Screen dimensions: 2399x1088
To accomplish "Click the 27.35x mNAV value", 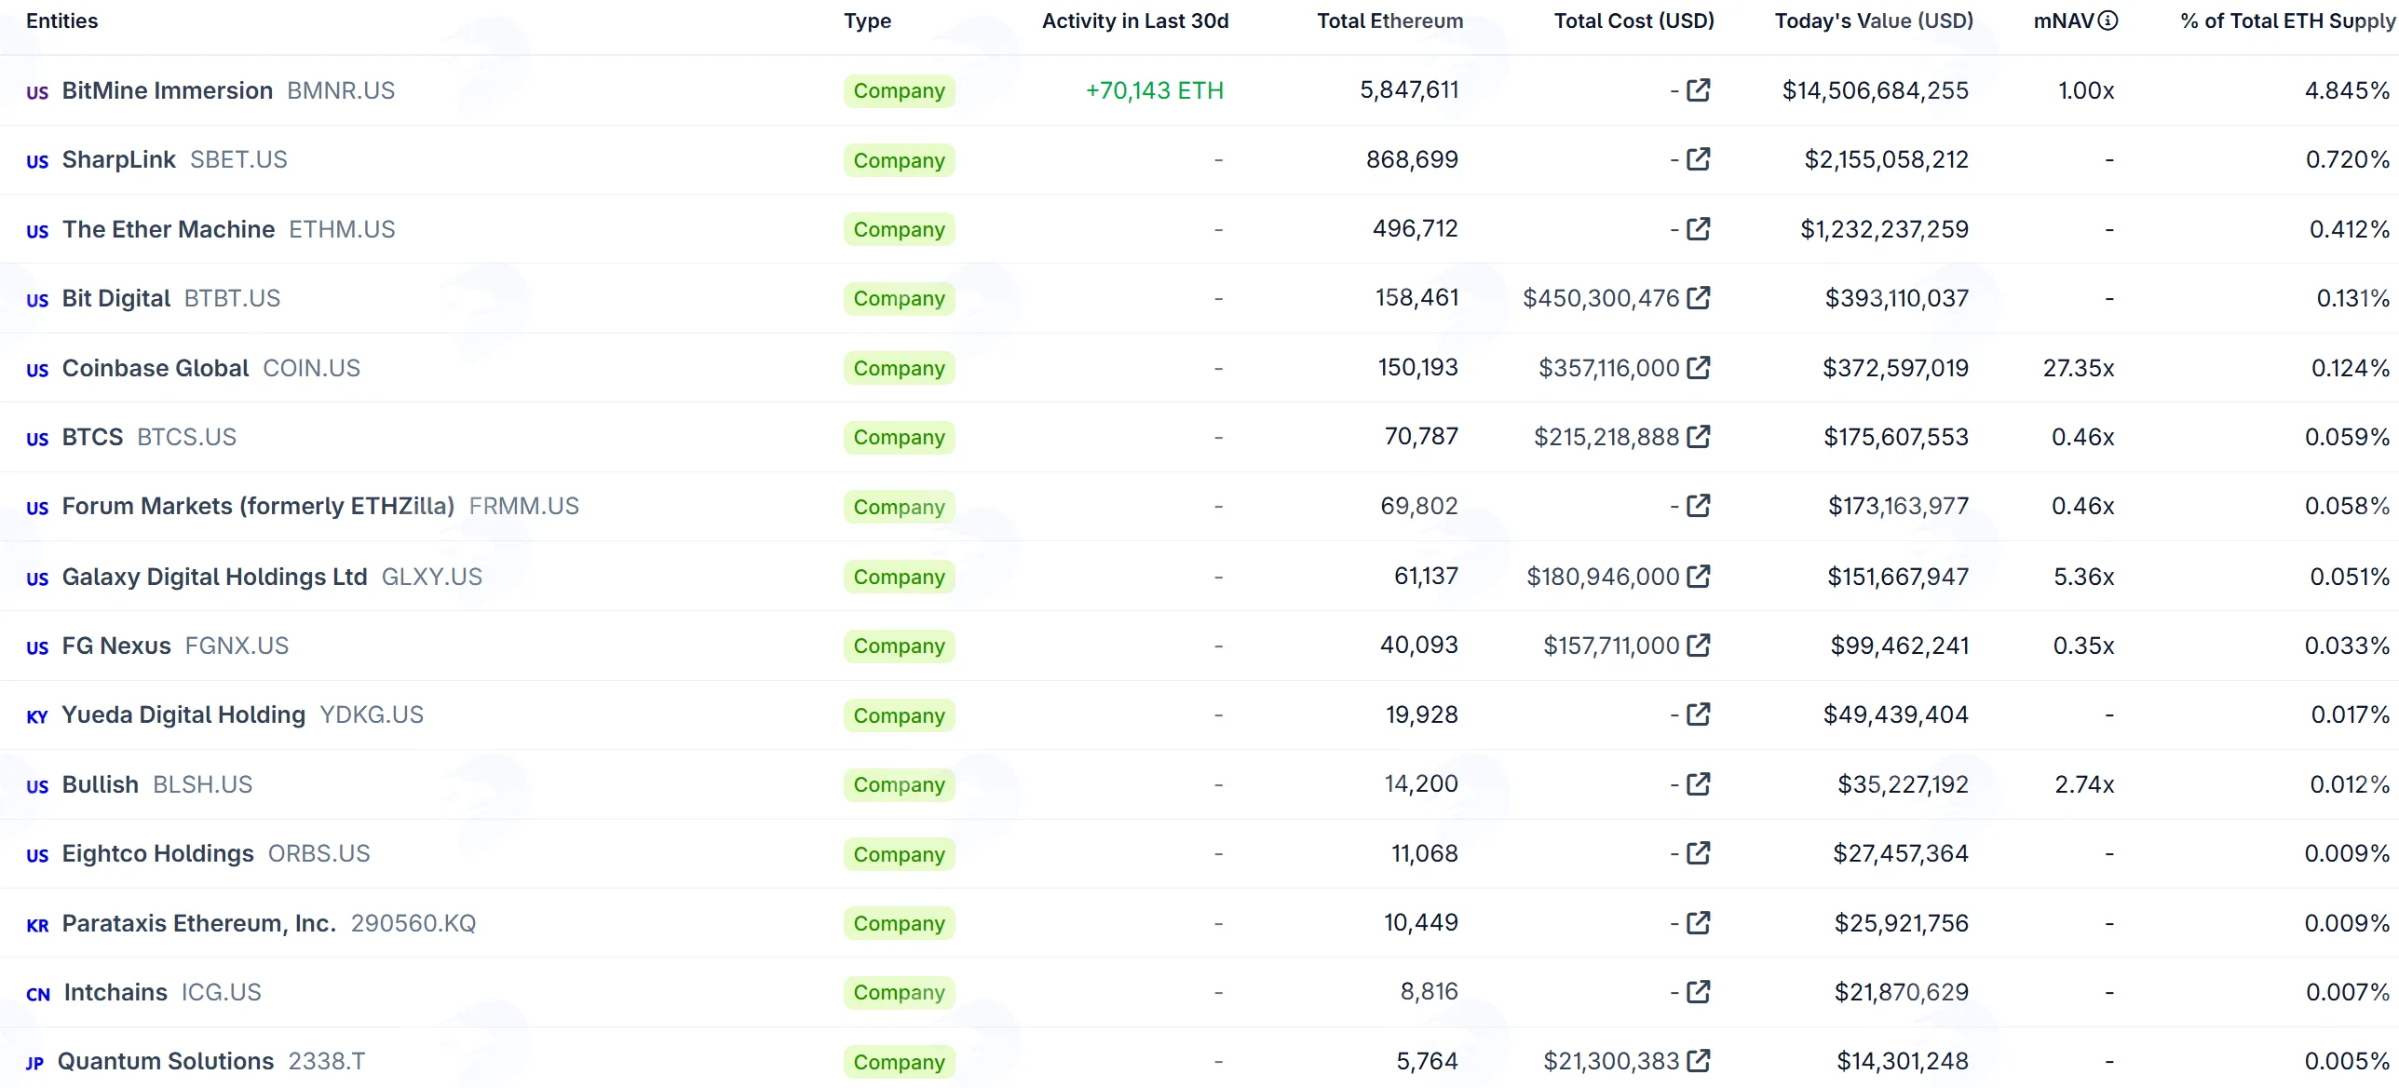I will click(2079, 368).
